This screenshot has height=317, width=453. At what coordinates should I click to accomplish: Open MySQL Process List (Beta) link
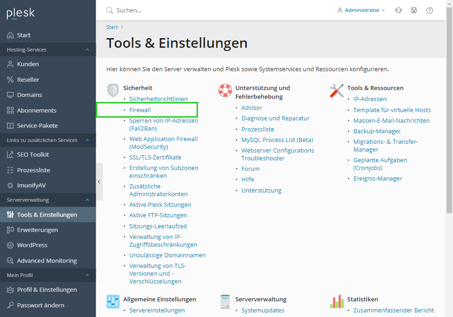click(277, 140)
